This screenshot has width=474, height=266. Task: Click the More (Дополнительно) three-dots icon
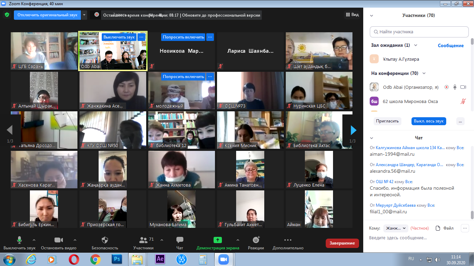coord(288,240)
